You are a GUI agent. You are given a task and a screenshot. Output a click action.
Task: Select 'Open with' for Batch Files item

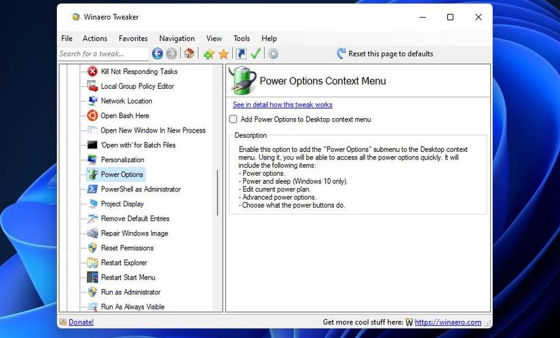pyautogui.click(x=138, y=145)
